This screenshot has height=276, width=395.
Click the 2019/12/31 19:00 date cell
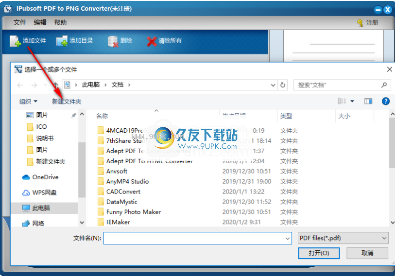(x=247, y=181)
